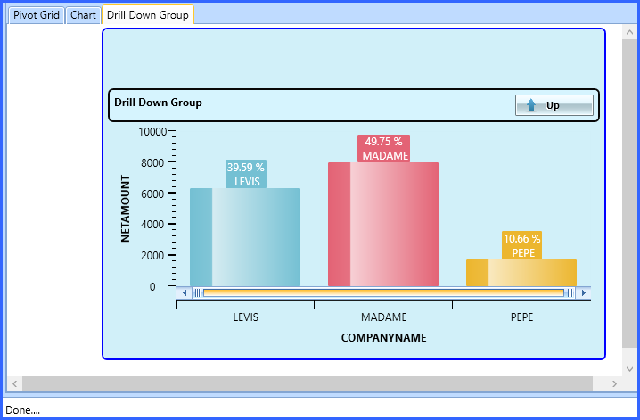The height and width of the screenshot is (420, 640).
Task: Click the vertical scrollbar up arrow
Action: tap(628, 32)
